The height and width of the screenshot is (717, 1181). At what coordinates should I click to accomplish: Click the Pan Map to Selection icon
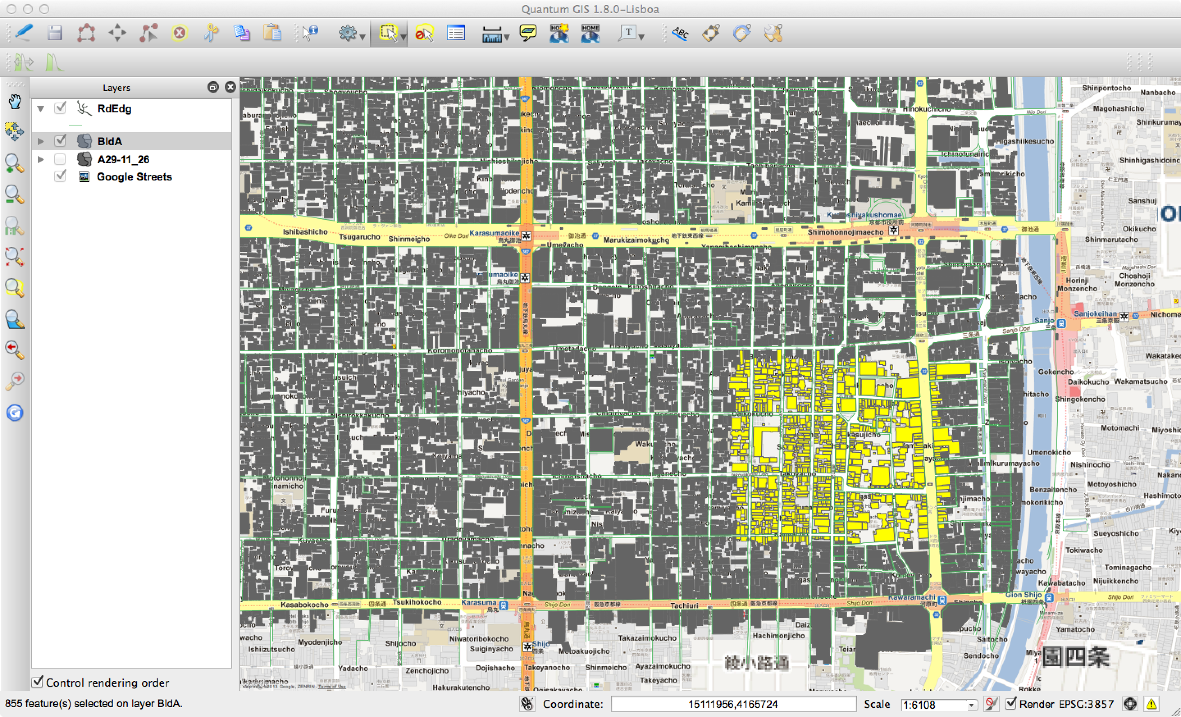pyautogui.click(x=14, y=132)
